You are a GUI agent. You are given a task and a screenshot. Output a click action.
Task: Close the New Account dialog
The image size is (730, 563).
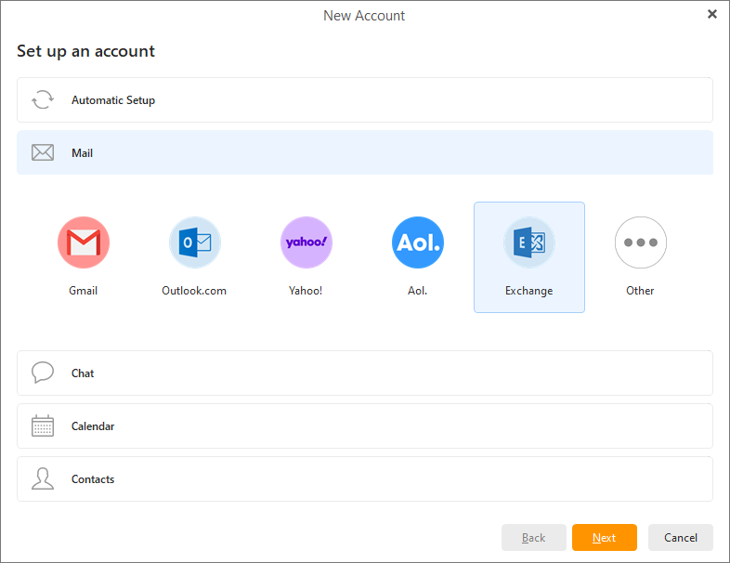(x=711, y=14)
